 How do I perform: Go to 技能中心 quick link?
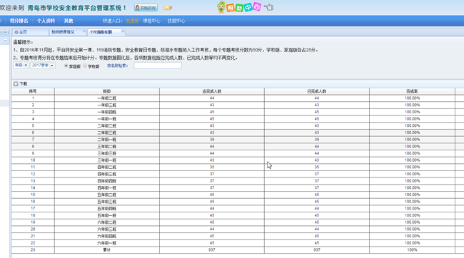[x=176, y=21]
